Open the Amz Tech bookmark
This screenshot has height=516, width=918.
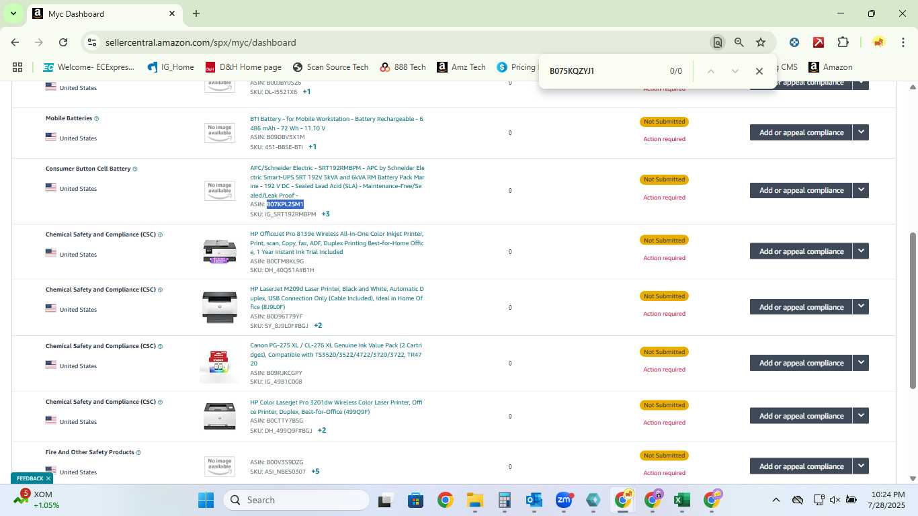pyautogui.click(x=461, y=67)
